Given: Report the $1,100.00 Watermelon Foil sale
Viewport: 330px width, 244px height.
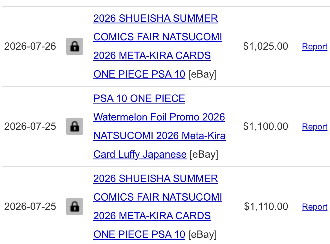Looking at the screenshot, I should pos(315,127).
